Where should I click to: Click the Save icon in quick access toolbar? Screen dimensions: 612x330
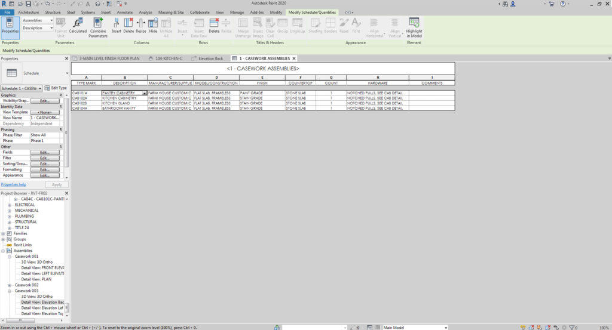28,4
